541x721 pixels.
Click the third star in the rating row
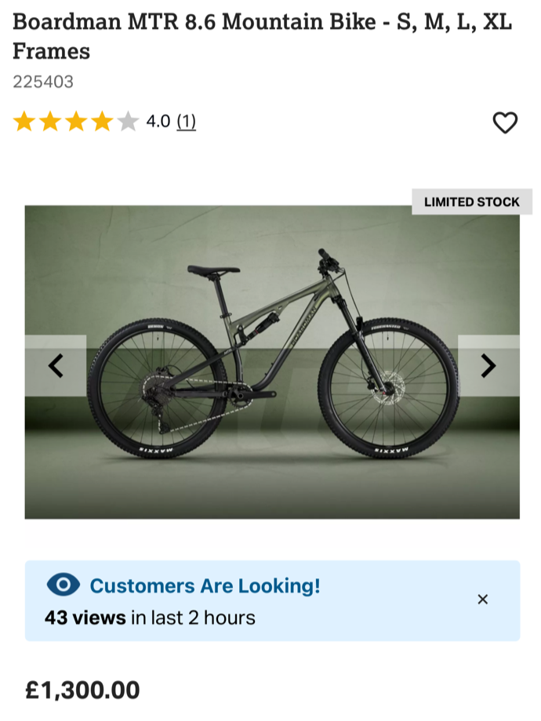[x=75, y=121]
